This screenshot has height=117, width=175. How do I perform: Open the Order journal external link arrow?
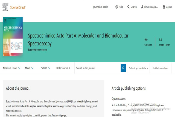(x=70, y=68)
